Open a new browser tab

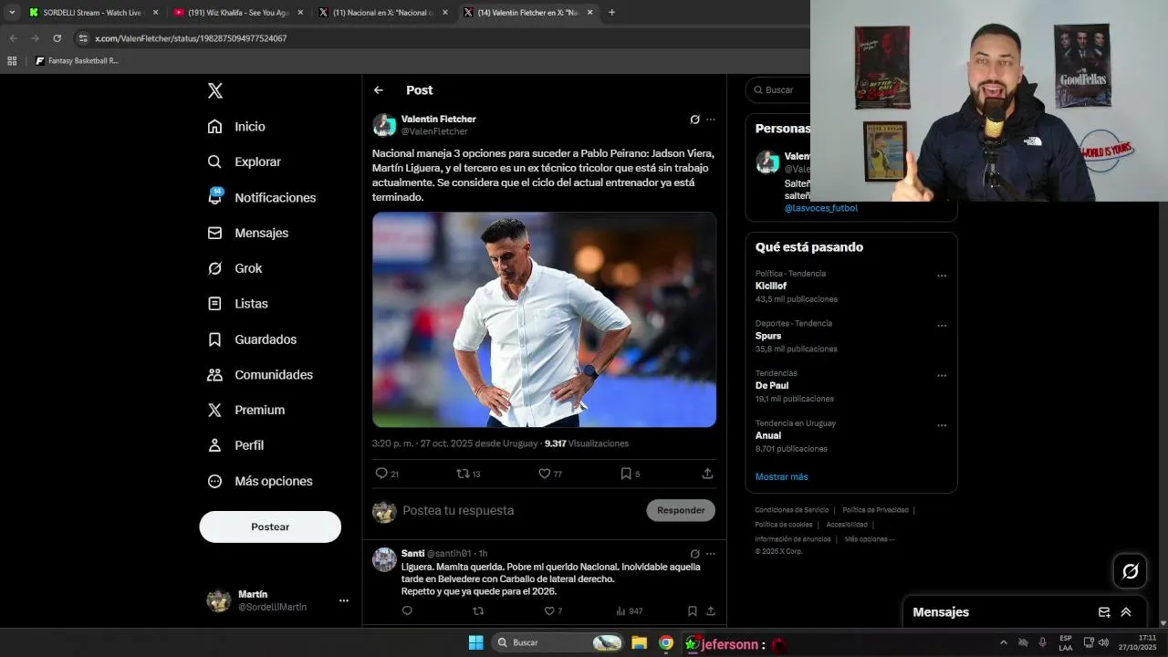[x=611, y=13]
